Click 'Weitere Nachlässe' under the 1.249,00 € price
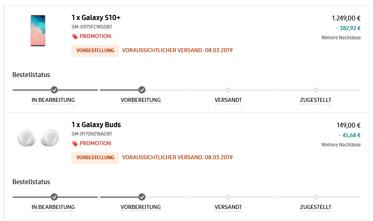This screenshot has width=373, height=221. 341,38
